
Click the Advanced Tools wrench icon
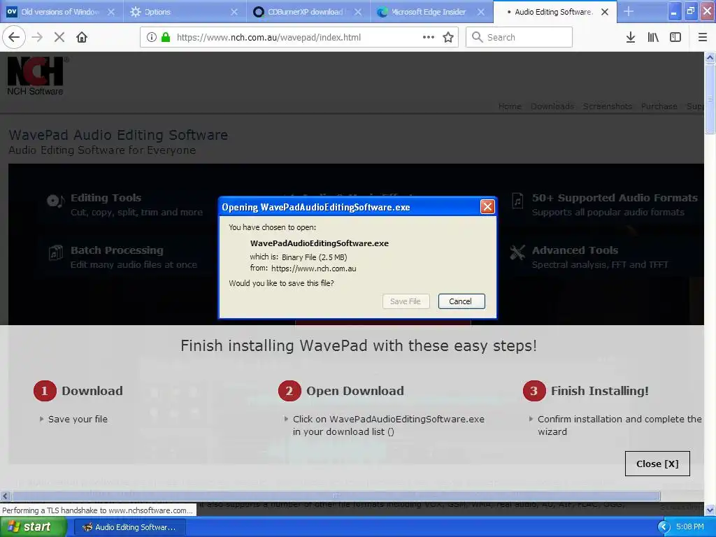tap(517, 252)
